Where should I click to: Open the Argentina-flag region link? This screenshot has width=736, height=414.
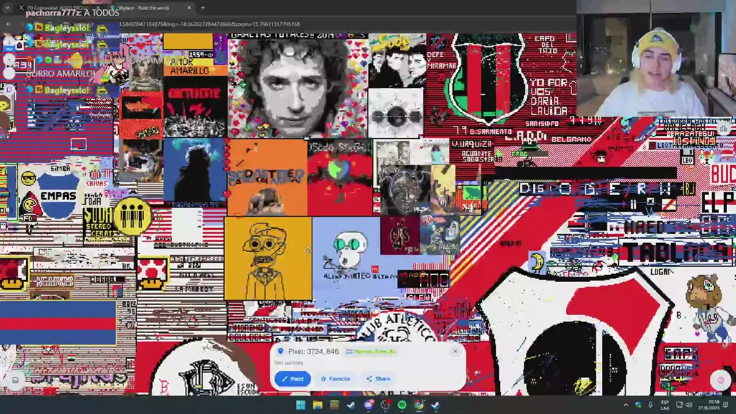pos(371,351)
